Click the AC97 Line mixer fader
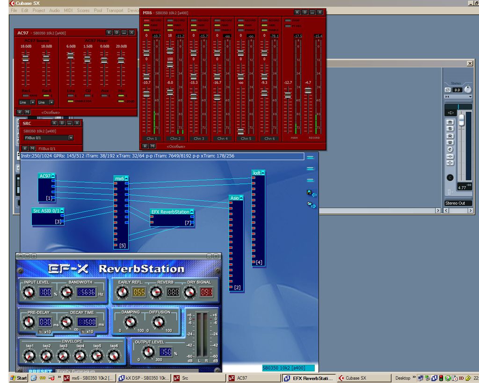This screenshot has width=479, height=383. click(x=71, y=56)
